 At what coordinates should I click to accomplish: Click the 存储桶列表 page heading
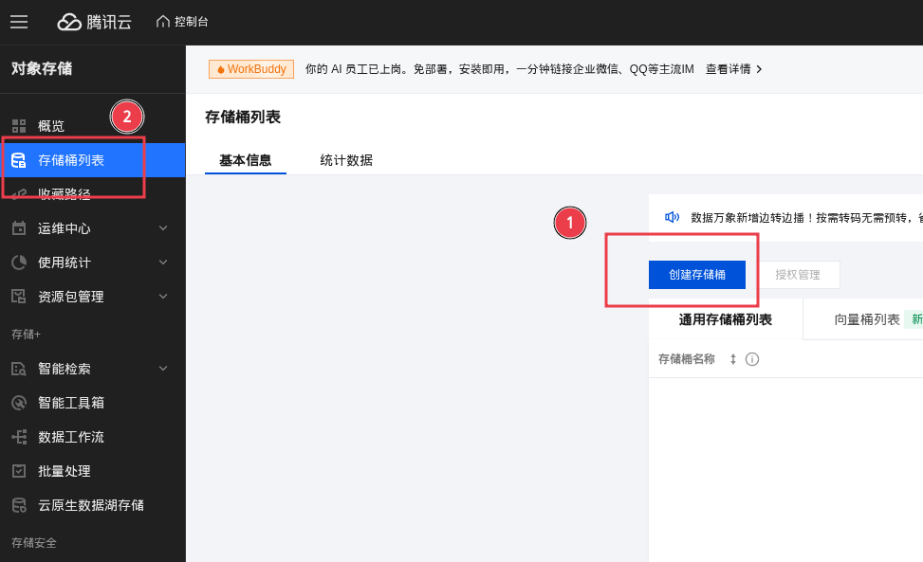tap(243, 117)
